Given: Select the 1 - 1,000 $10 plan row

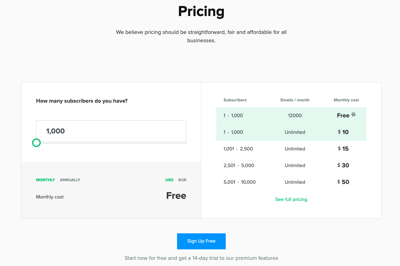Looking at the screenshot, I should point(291,132).
